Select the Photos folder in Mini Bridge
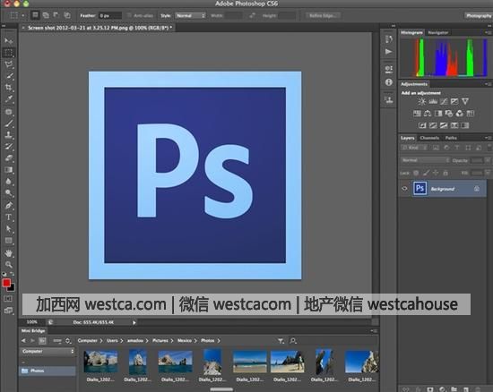This screenshot has height=392, width=493. click(x=48, y=371)
